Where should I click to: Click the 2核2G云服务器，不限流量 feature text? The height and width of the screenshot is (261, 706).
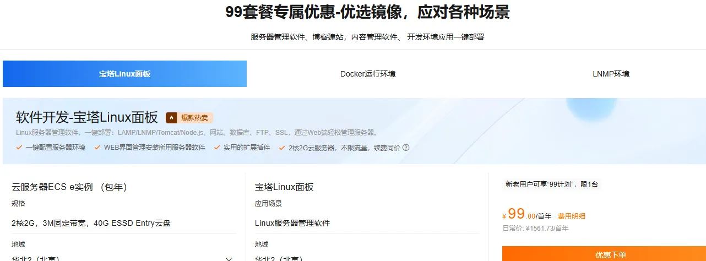click(x=344, y=148)
